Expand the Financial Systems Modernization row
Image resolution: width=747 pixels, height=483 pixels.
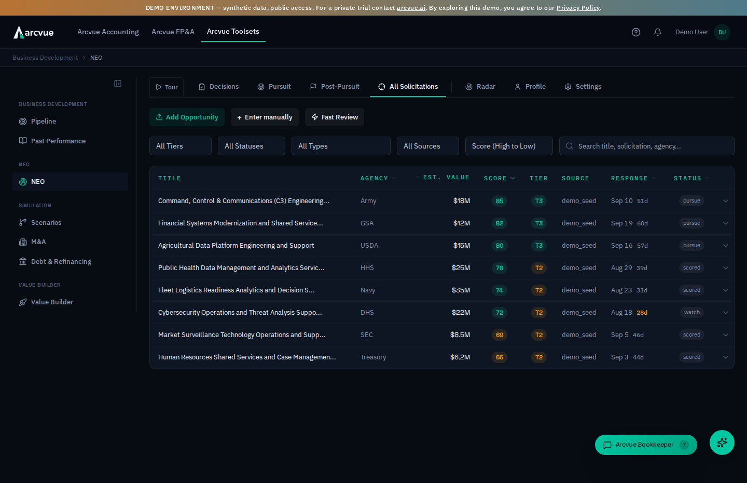coord(726,223)
